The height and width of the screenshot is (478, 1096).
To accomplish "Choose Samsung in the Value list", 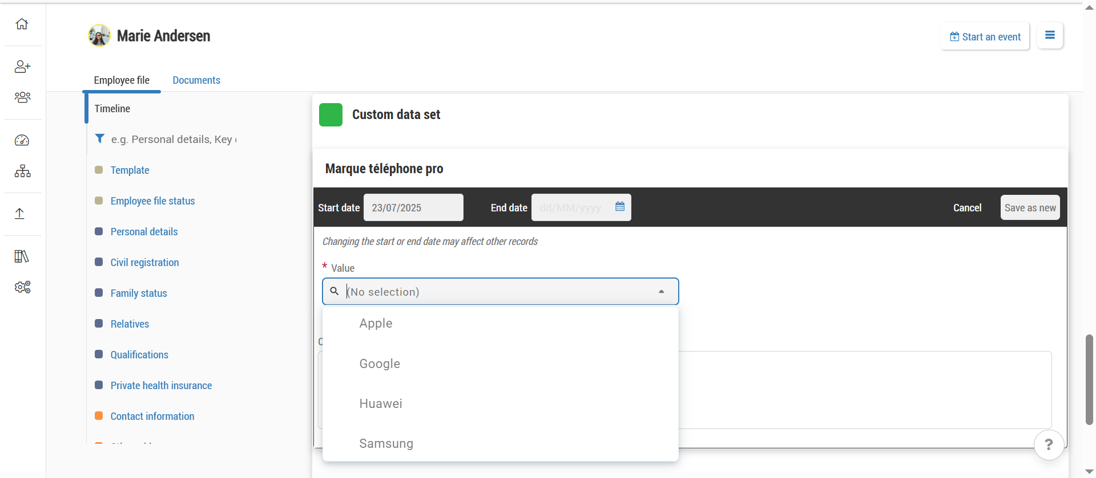I will [386, 444].
